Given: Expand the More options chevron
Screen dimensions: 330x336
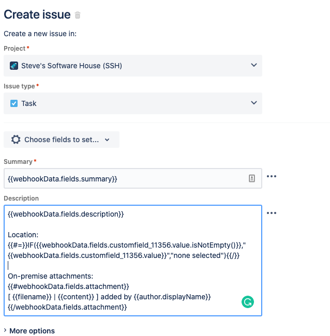Looking at the screenshot, I should [x=5, y=330].
